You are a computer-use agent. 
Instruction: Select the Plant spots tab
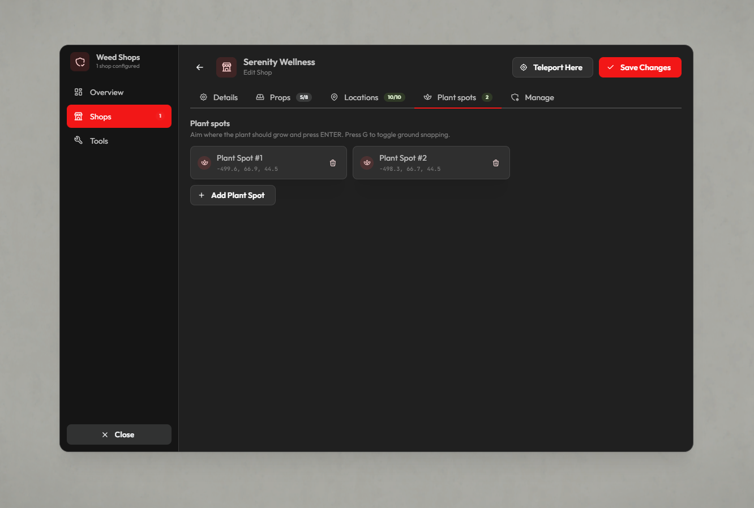(458, 97)
